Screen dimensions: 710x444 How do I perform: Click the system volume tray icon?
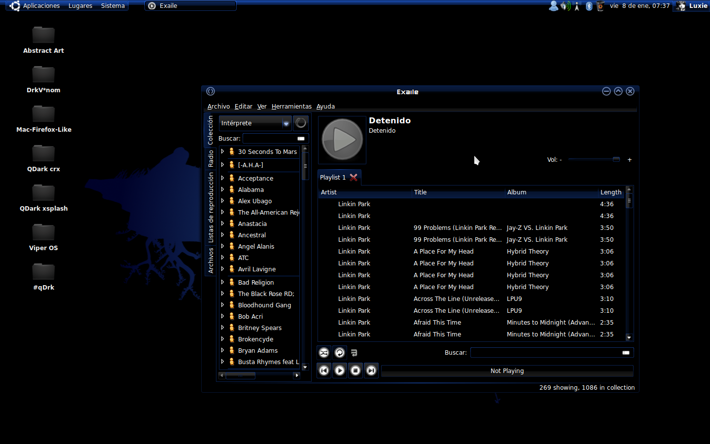point(565,6)
